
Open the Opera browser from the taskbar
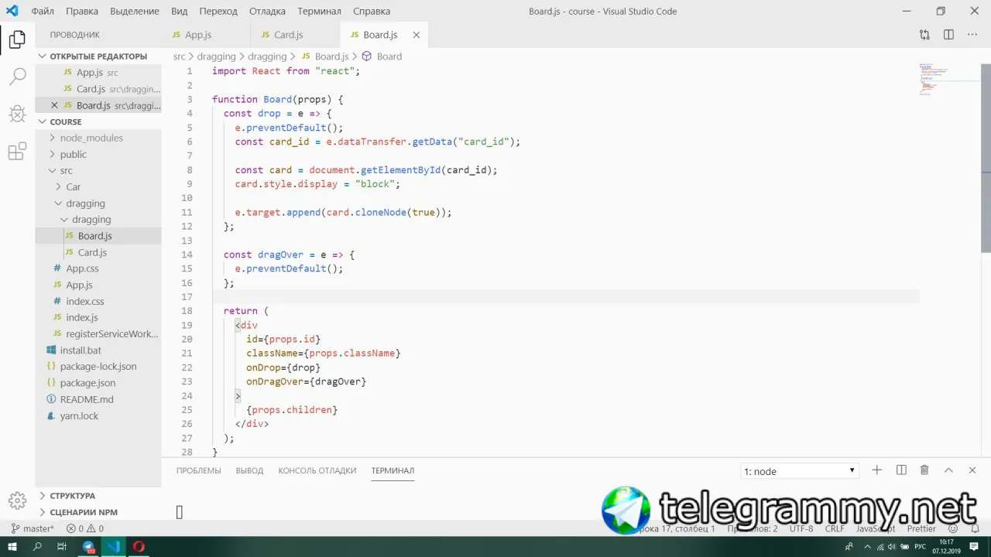[x=139, y=547]
